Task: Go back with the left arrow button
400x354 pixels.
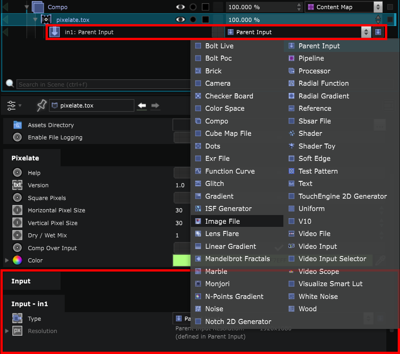Action: (x=142, y=105)
